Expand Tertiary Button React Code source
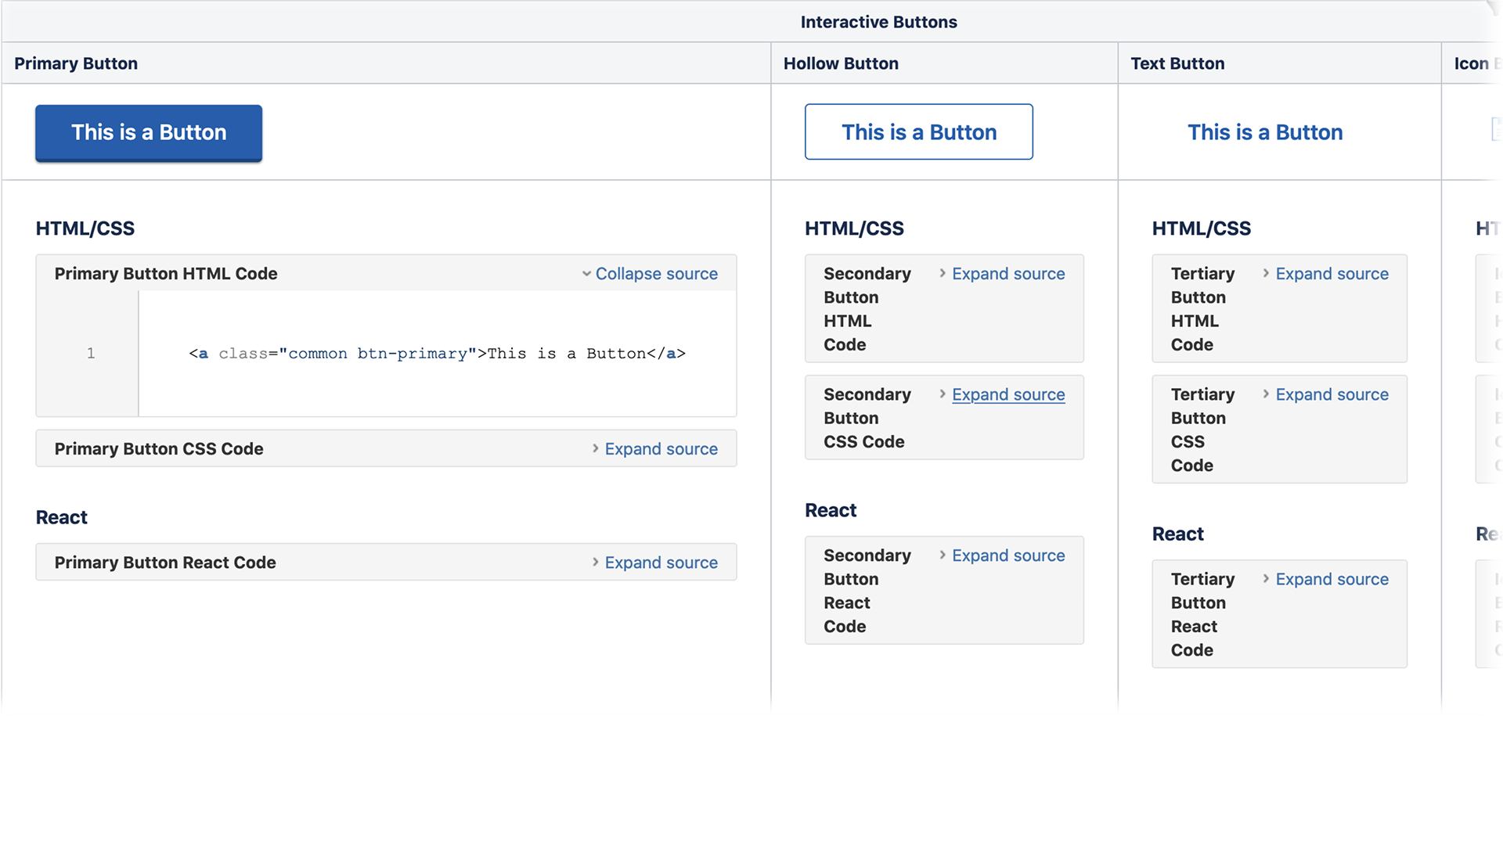Image resolution: width=1503 pixels, height=845 pixels. pyautogui.click(x=1332, y=579)
